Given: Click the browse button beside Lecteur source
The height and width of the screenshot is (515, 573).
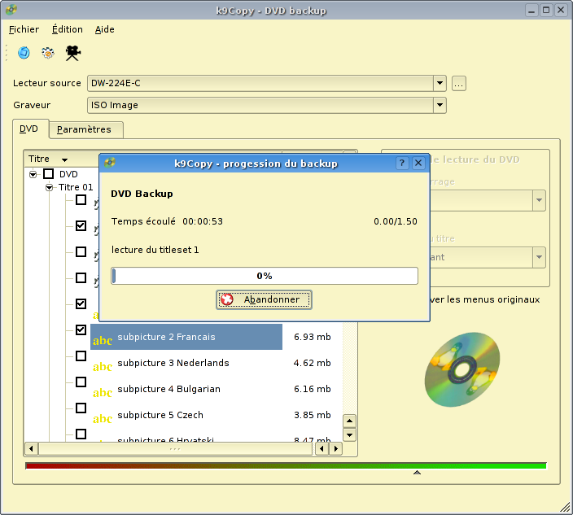Looking at the screenshot, I should (x=459, y=84).
